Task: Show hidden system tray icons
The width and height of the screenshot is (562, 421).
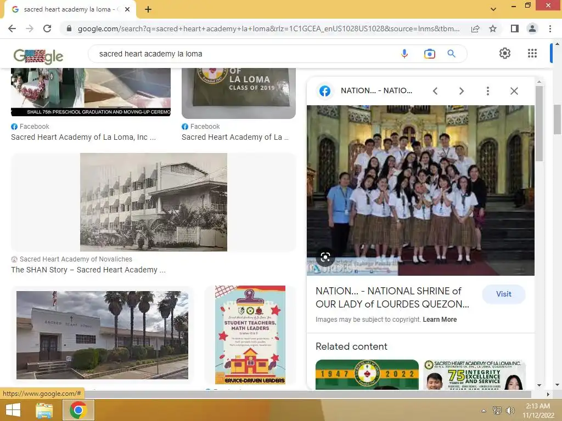Action: click(484, 411)
